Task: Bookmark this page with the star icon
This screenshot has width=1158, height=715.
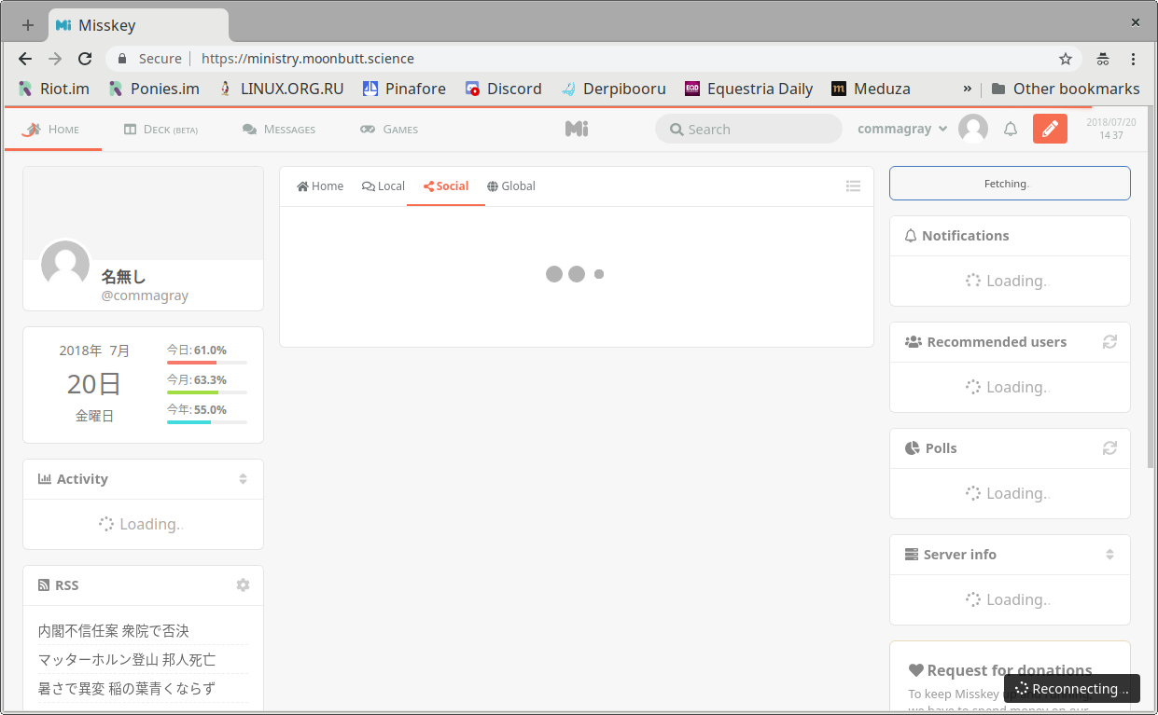Action: pyautogui.click(x=1066, y=59)
